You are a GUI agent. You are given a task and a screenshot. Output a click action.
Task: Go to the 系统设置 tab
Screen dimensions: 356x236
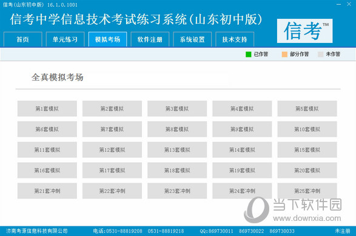click(x=192, y=39)
